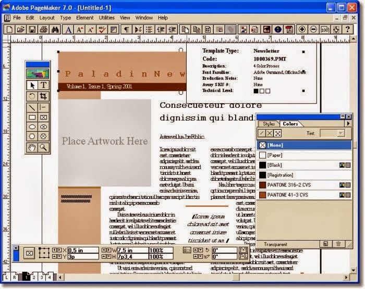The height and width of the screenshot is (289, 365).
Task: Switch to the Styles tab
Action: pos(269,124)
